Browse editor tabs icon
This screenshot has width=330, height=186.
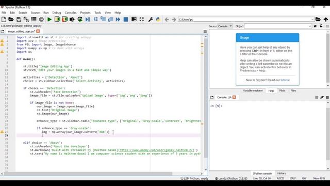(2, 31)
